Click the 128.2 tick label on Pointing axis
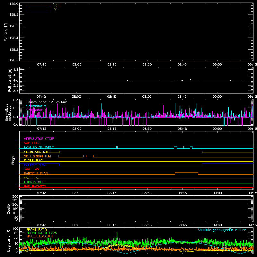 point(14,50)
